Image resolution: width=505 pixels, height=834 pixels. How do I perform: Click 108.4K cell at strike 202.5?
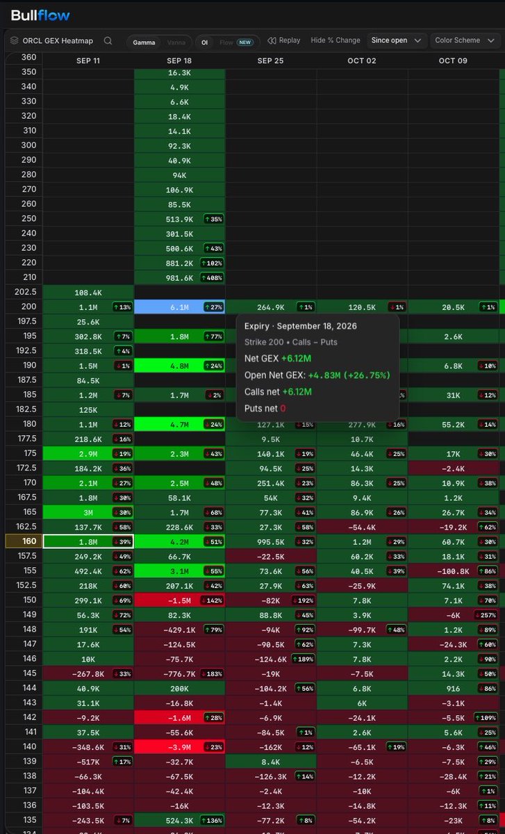point(88,293)
